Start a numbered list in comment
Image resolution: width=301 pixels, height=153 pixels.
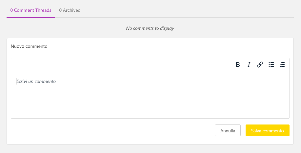[282, 65]
